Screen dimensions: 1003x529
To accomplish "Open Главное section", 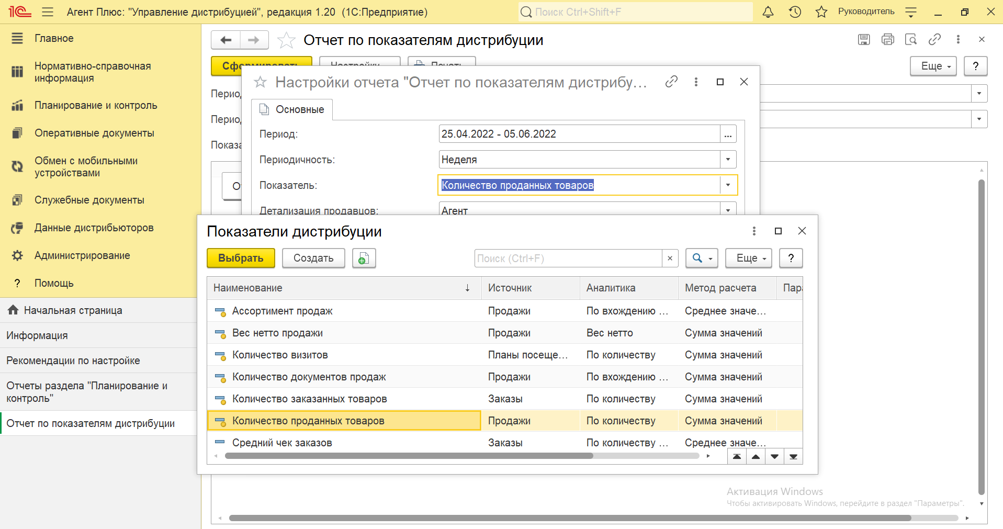I will [54, 38].
